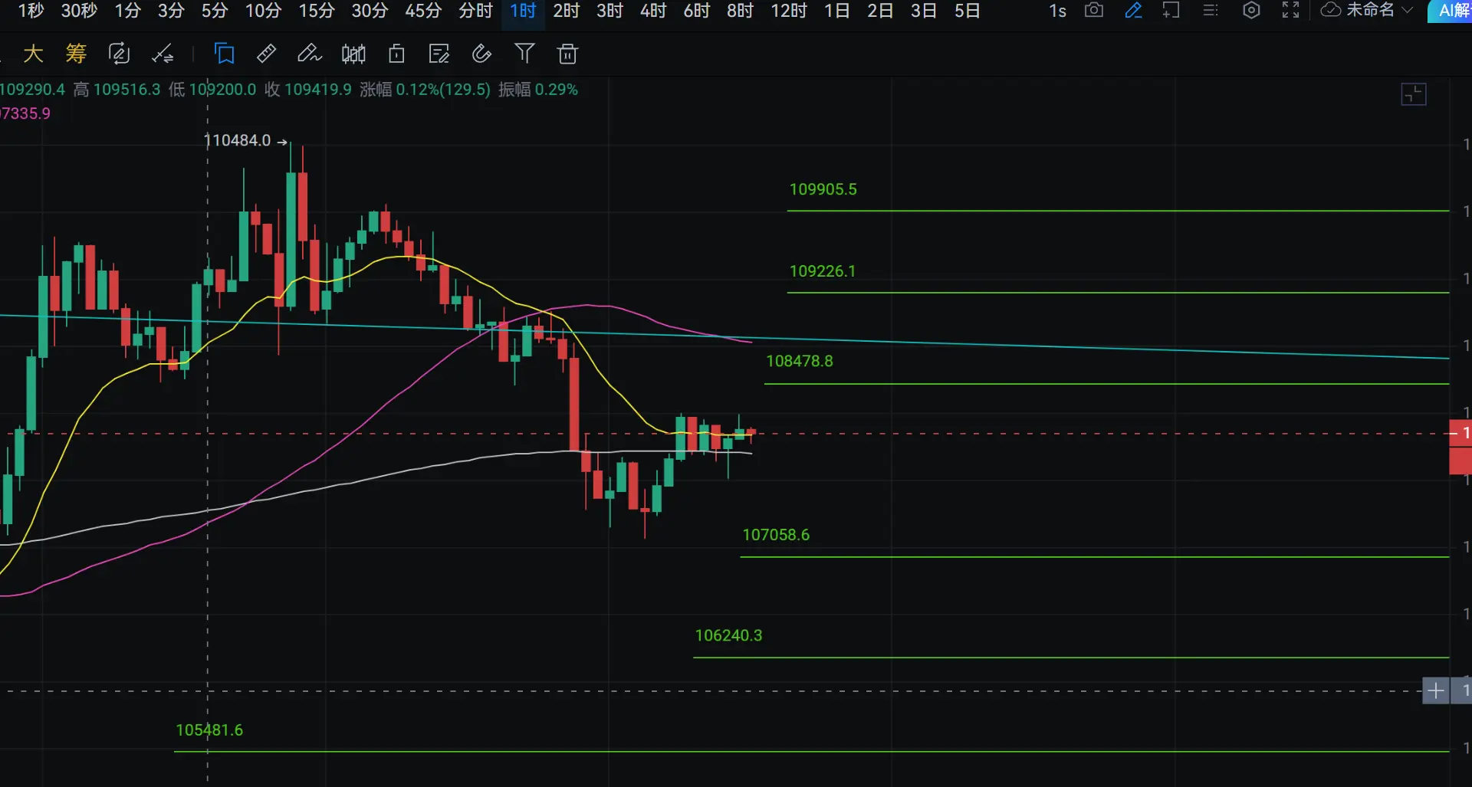Image resolution: width=1472 pixels, height=787 pixels.
Task: Switch to 3时 timeframe
Action: click(610, 11)
